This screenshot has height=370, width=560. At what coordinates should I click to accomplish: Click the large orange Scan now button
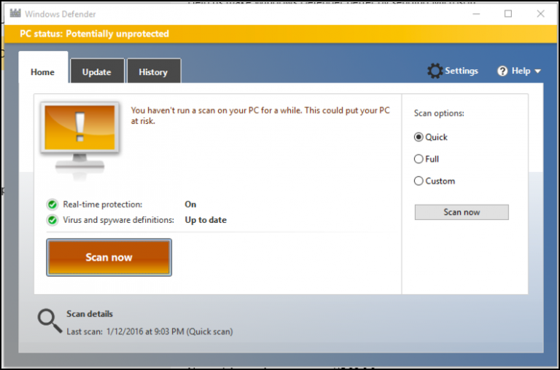109,257
